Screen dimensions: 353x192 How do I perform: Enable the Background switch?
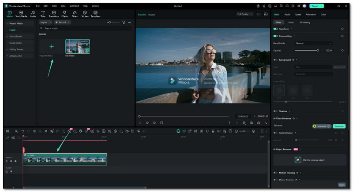click(275, 60)
